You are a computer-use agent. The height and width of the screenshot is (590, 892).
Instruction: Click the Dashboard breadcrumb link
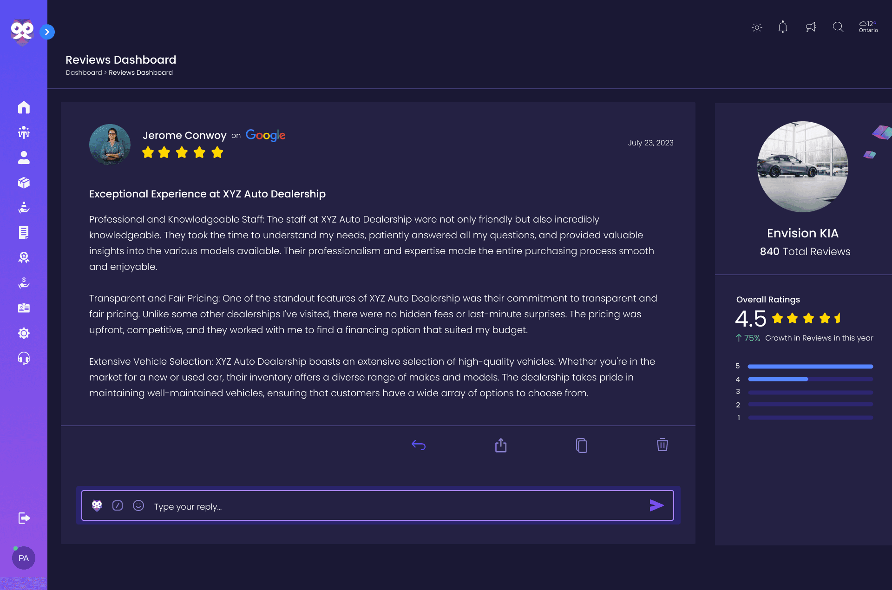[84, 72]
